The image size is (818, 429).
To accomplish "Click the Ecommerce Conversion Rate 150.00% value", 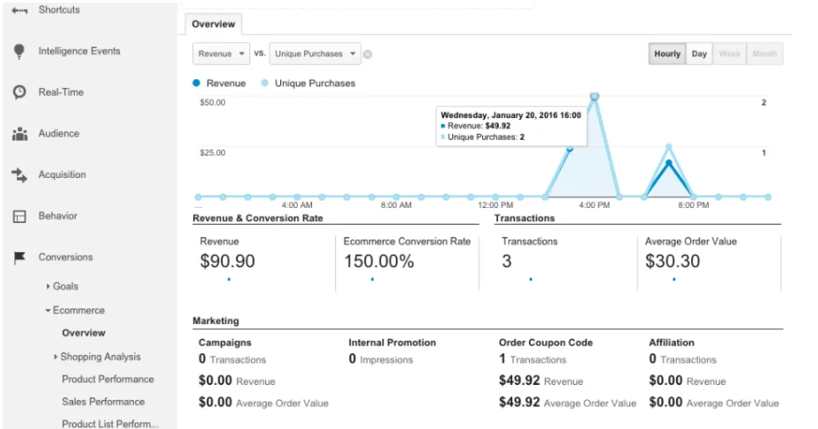I will pos(379,261).
